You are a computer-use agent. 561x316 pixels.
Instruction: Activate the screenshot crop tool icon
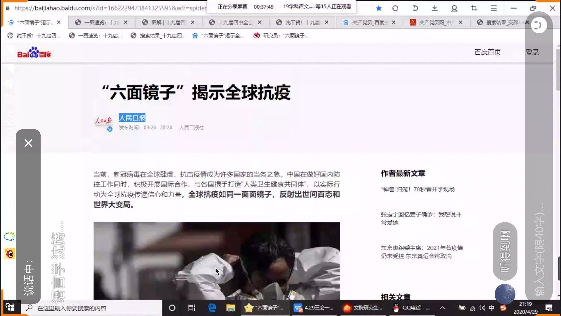click(x=474, y=8)
